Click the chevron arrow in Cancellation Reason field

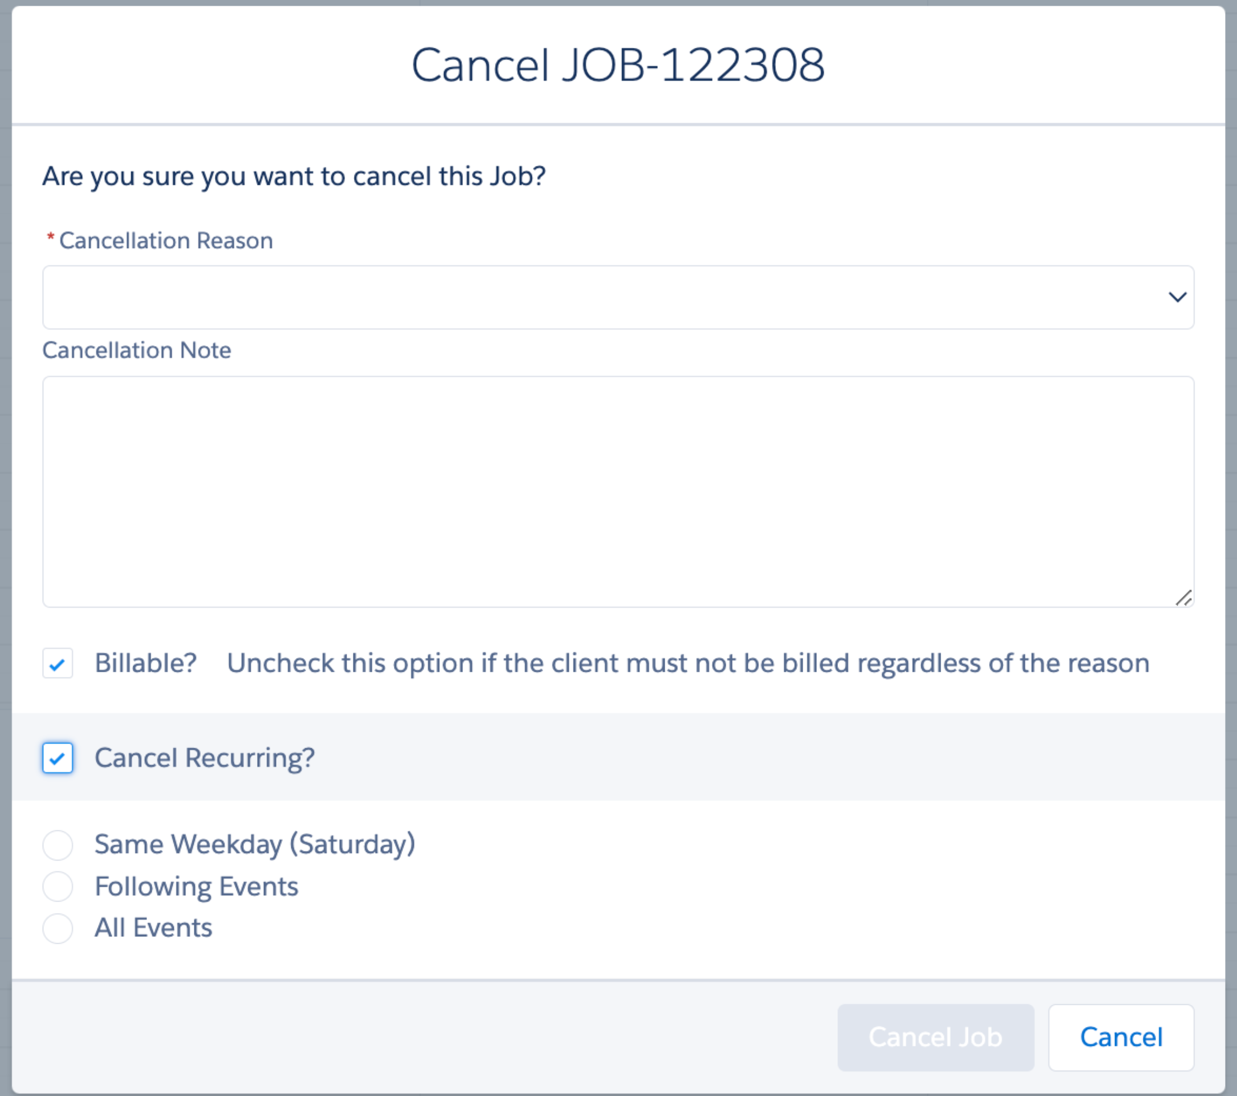1177,297
